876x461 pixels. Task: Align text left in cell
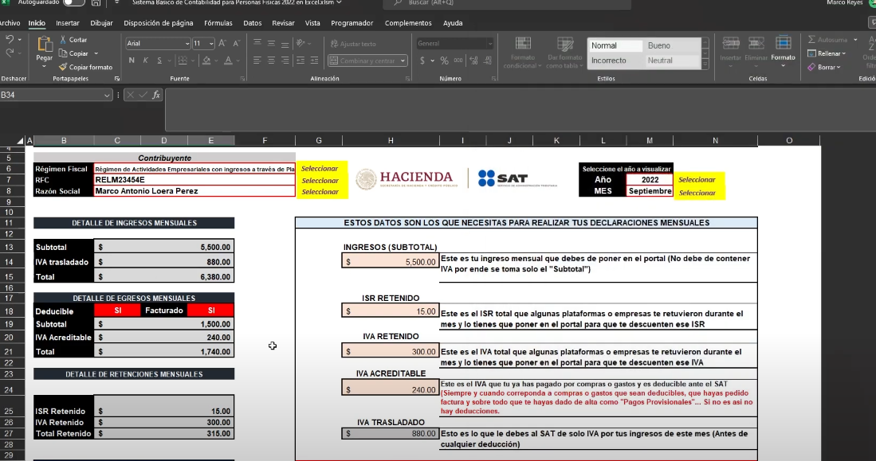257,61
